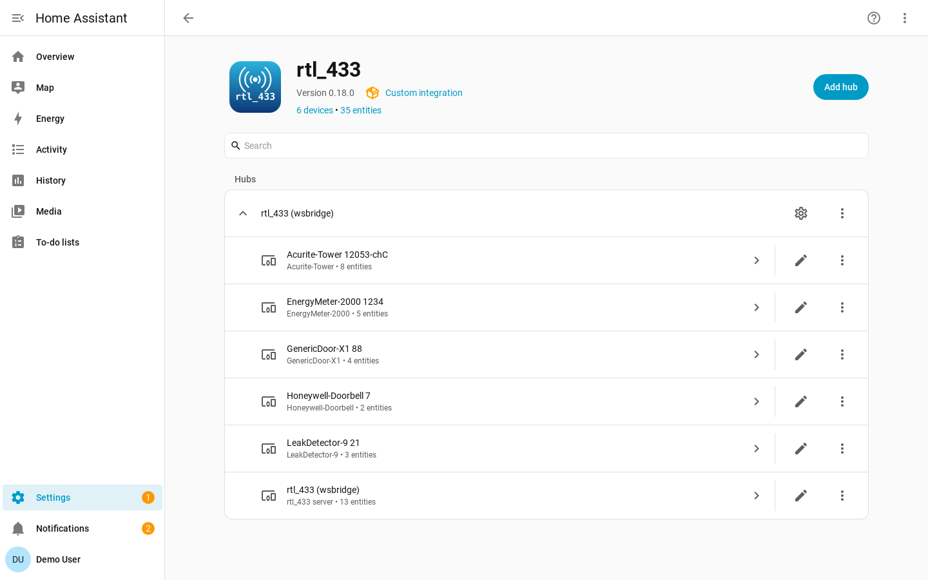Select 'rtl_433 server • 13 entities' text
This screenshot has width=928, height=580.
pyautogui.click(x=331, y=502)
